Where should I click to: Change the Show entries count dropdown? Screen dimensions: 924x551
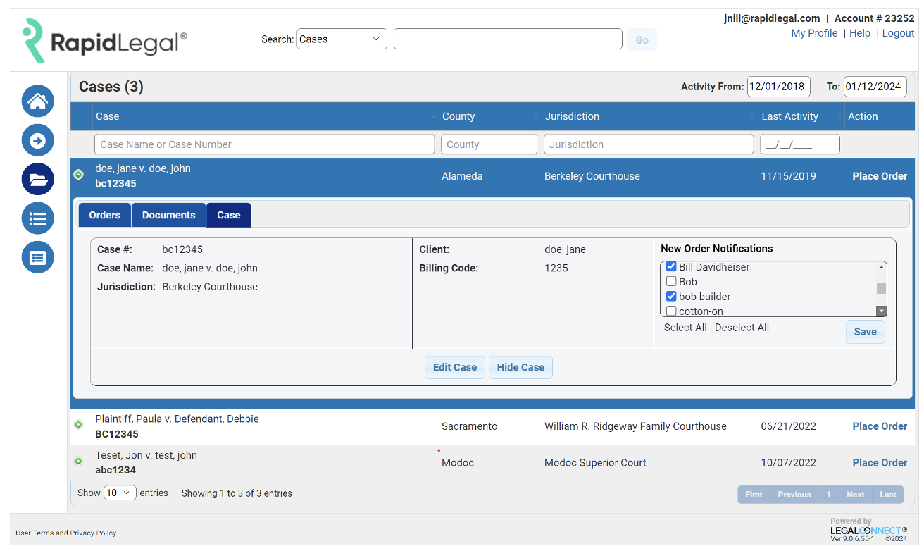[x=120, y=493]
